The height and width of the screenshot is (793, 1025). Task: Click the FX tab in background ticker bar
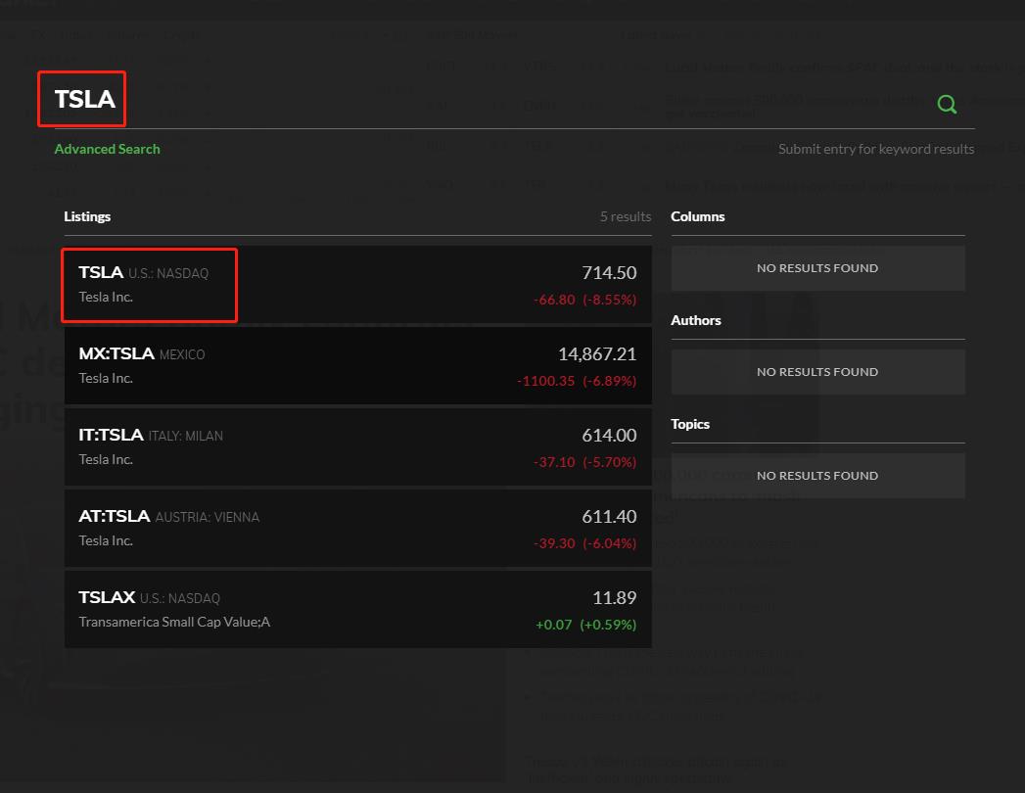pos(37,35)
